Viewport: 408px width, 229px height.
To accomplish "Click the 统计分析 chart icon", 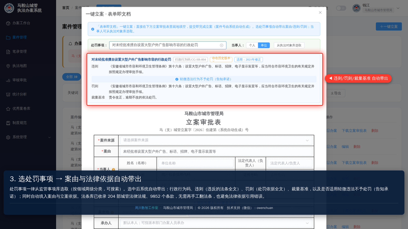I will pos(8,95).
